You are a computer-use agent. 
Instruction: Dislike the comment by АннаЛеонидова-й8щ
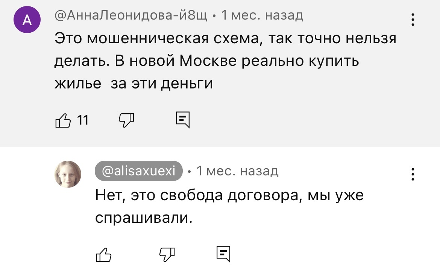[x=126, y=120]
